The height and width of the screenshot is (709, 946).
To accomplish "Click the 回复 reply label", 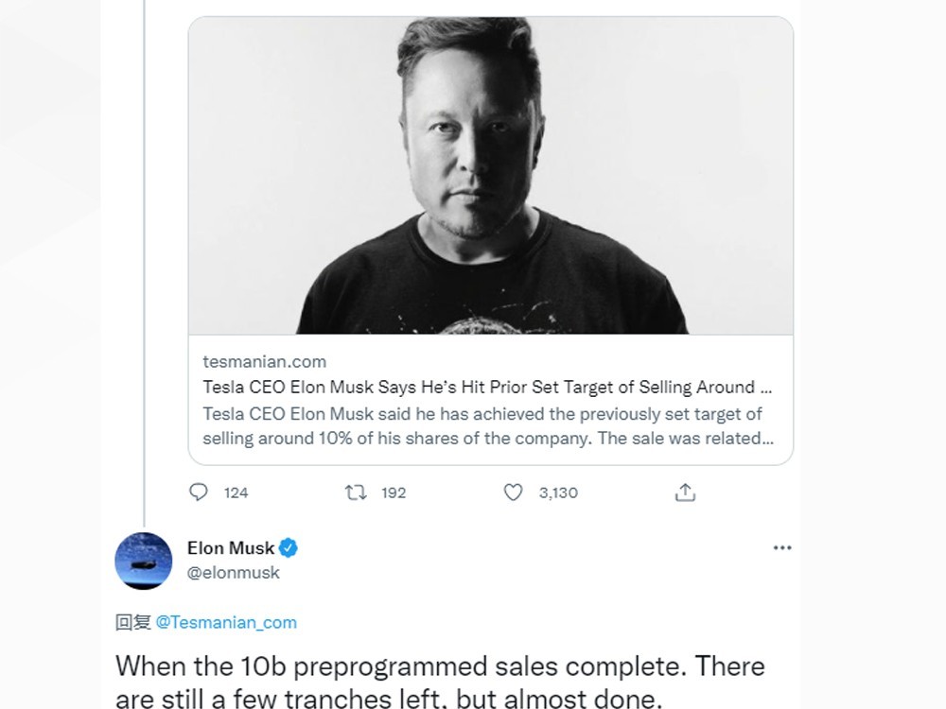I will (132, 622).
